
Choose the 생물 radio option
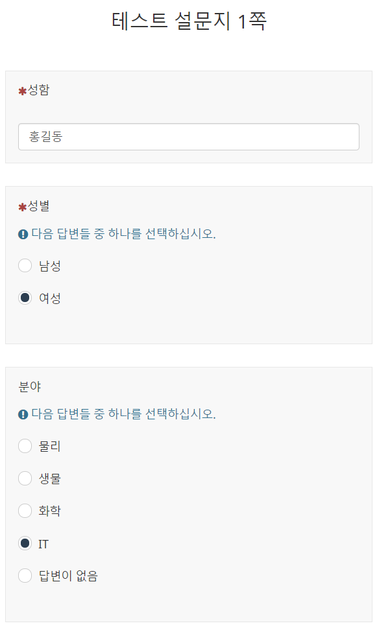25,478
